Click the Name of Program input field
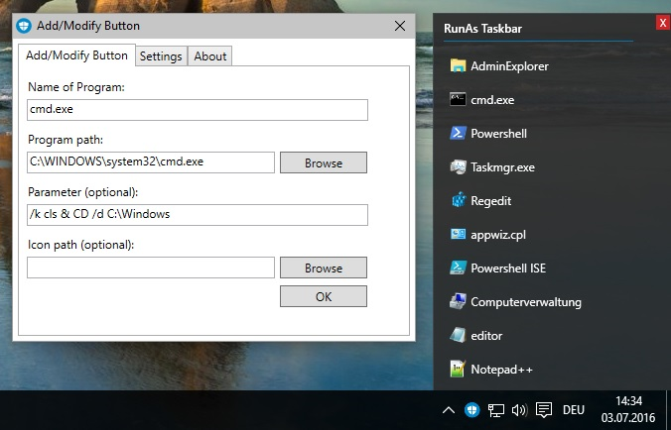The width and height of the screenshot is (671, 430). pyautogui.click(x=198, y=110)
